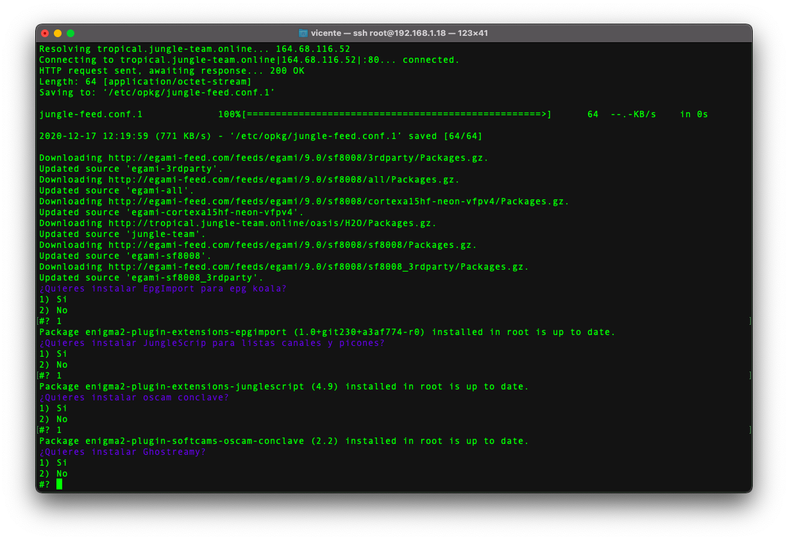The width and height of the screenshot is (788, 540).
Task: Click the folder icon in the title bar
Action: tap(303, 33)
